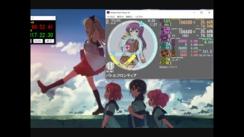
Task: Close the Adobe Flash Player window
Action: pos(209,12)
